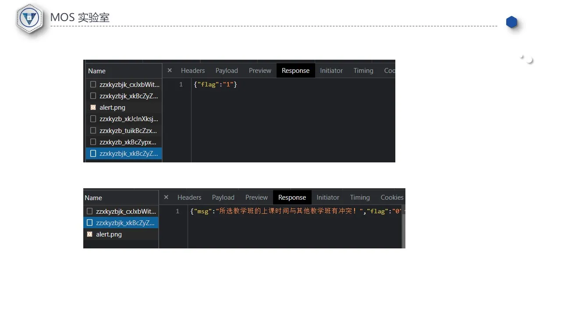Open the Initiator tab in the upper panel
The image size is (561, 316).
[x=331, y=71]
